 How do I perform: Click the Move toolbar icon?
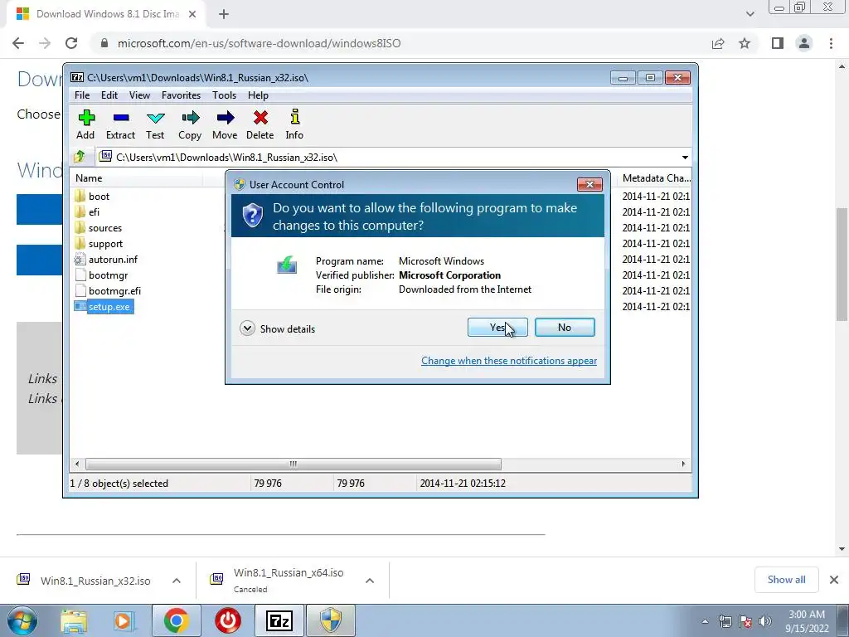[x=225, y=125]
